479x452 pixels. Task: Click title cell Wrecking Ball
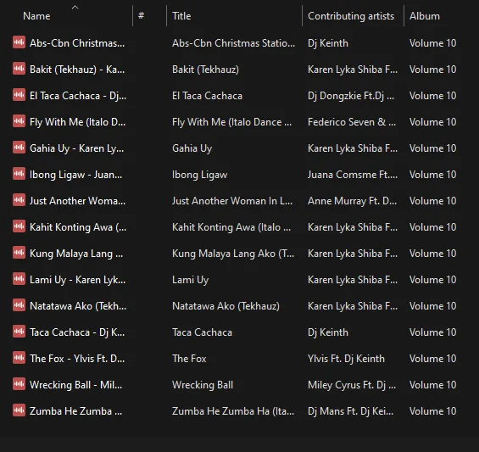click(203, 385)
